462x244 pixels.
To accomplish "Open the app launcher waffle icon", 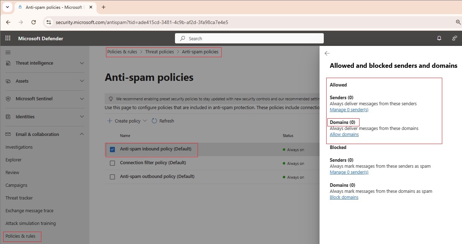I will (8, 38).
